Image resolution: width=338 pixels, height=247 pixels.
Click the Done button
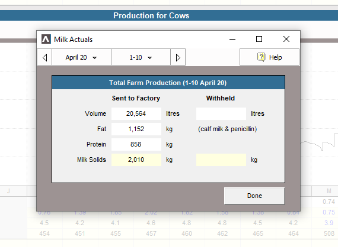pos(254,196)
